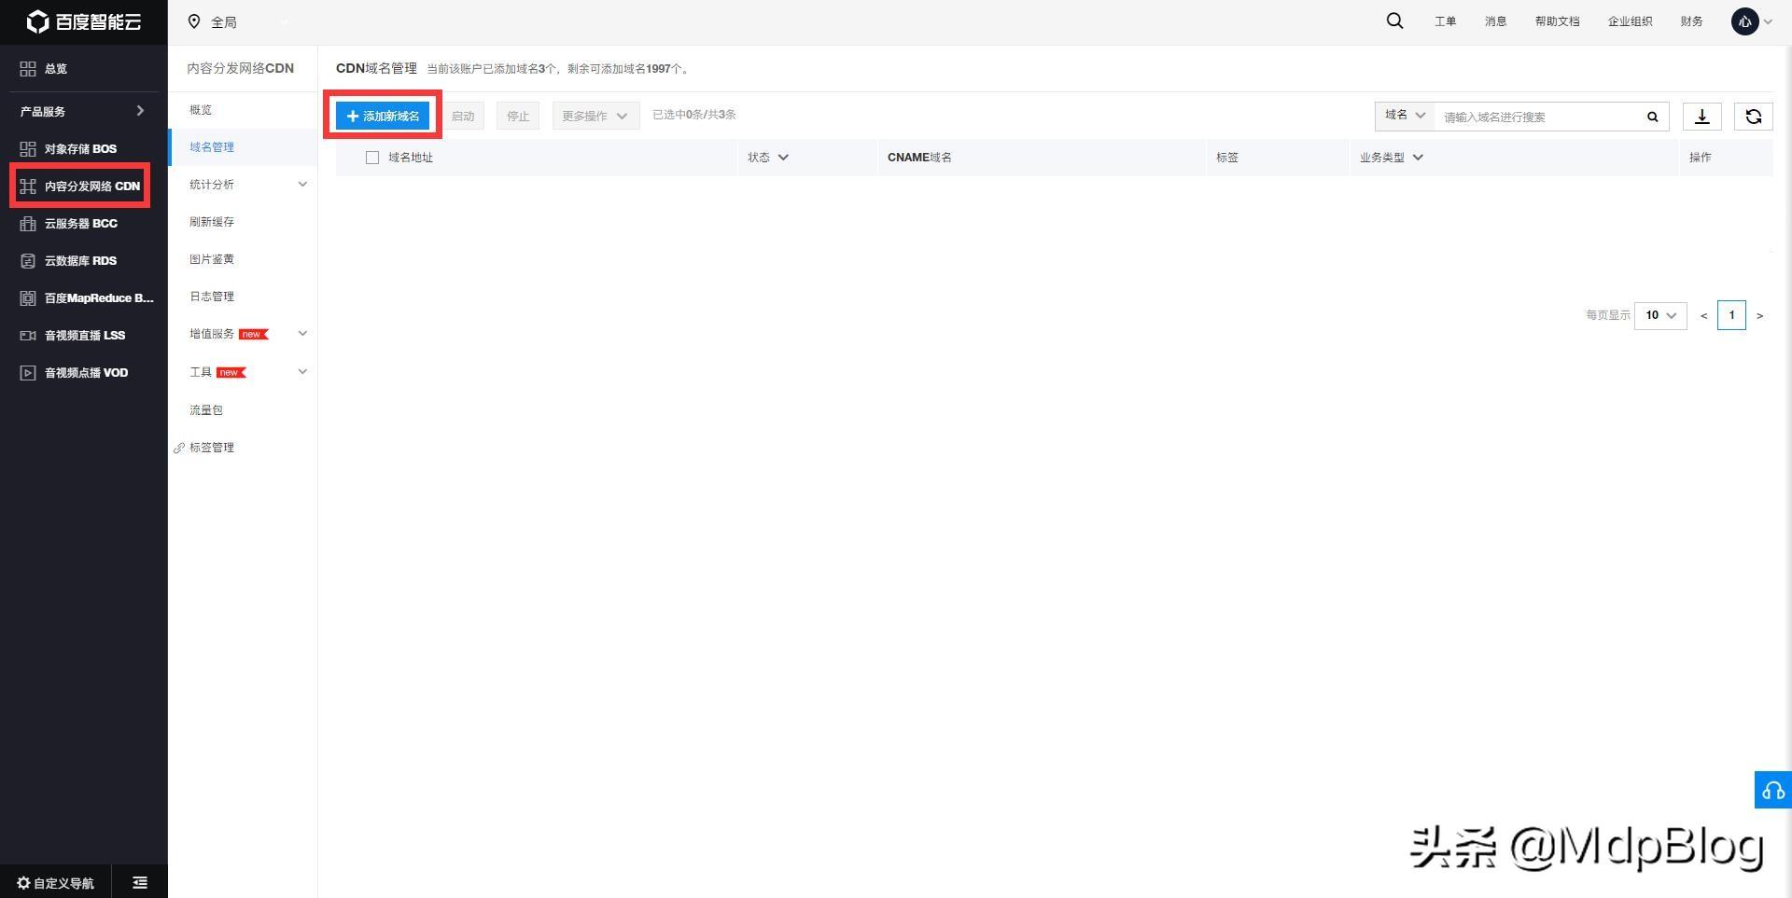Click the location pin icon
1792x898 pixels.
click(194, 21)
